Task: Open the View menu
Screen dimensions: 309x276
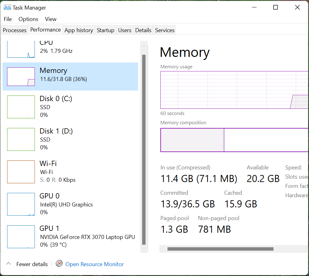Action: point(51,19)
